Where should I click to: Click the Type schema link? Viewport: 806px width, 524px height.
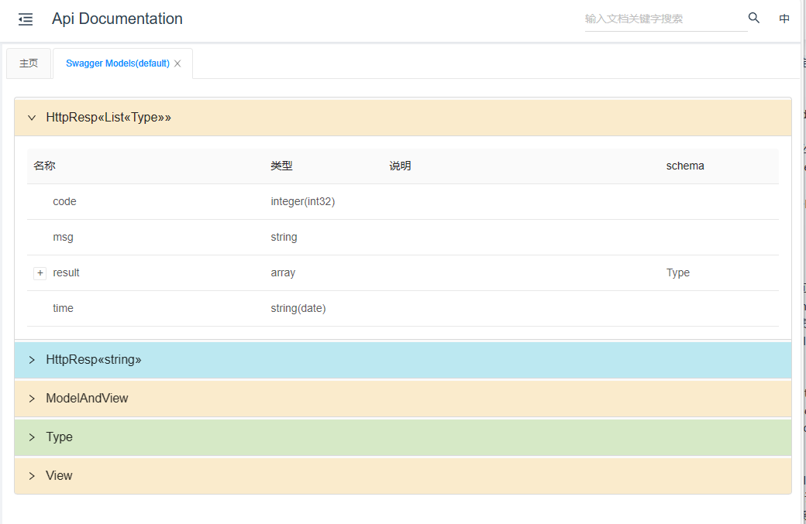[677, 272]
